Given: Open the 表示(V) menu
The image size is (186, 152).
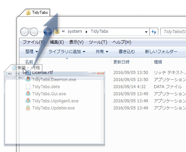Looking at the screenshot, I should tap(76, 42).
